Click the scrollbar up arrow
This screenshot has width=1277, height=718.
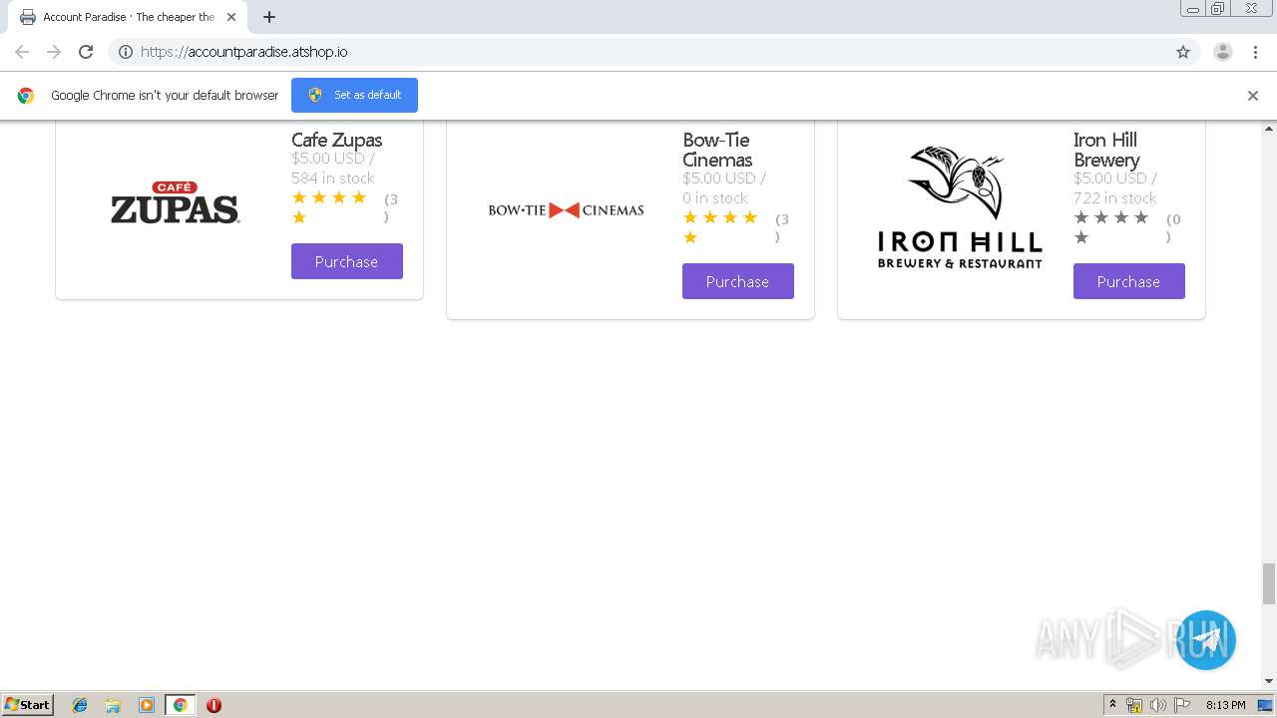(1269, 129)
